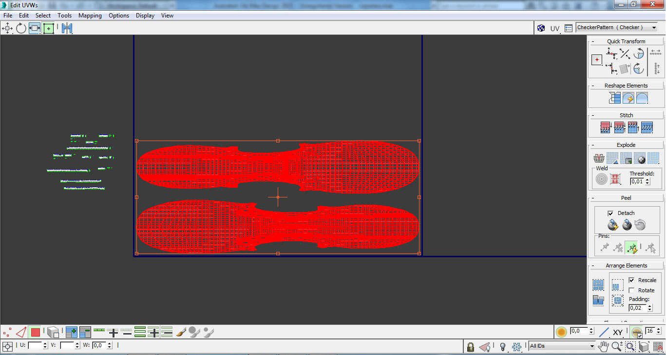This screenshot has height=355, width=666.
Task: Disable the Rescale checkbox
Action: click(631, 280)
